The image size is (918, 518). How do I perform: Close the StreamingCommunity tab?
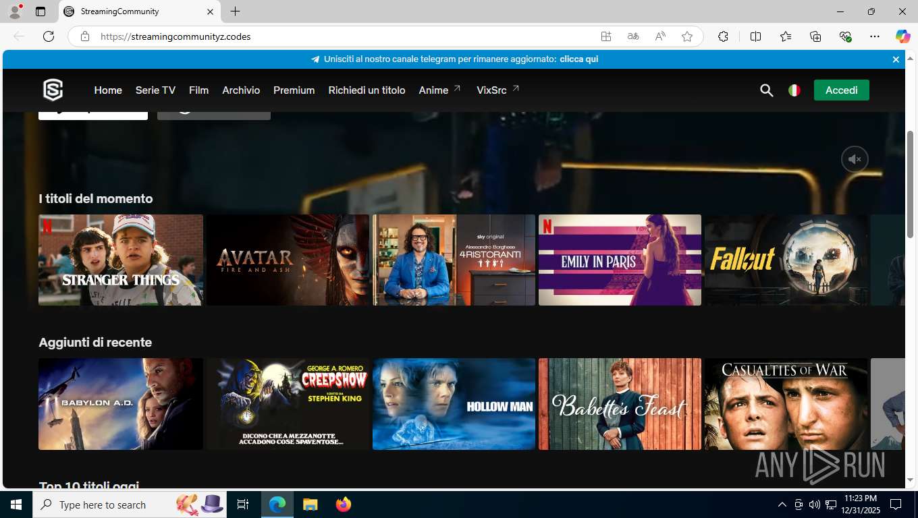(209, 11)
